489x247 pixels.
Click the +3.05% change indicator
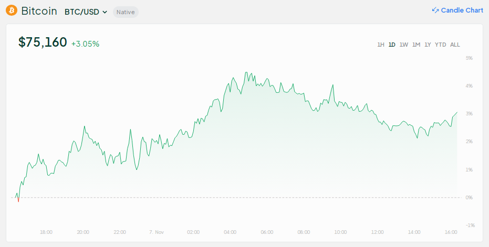[85, 44]
